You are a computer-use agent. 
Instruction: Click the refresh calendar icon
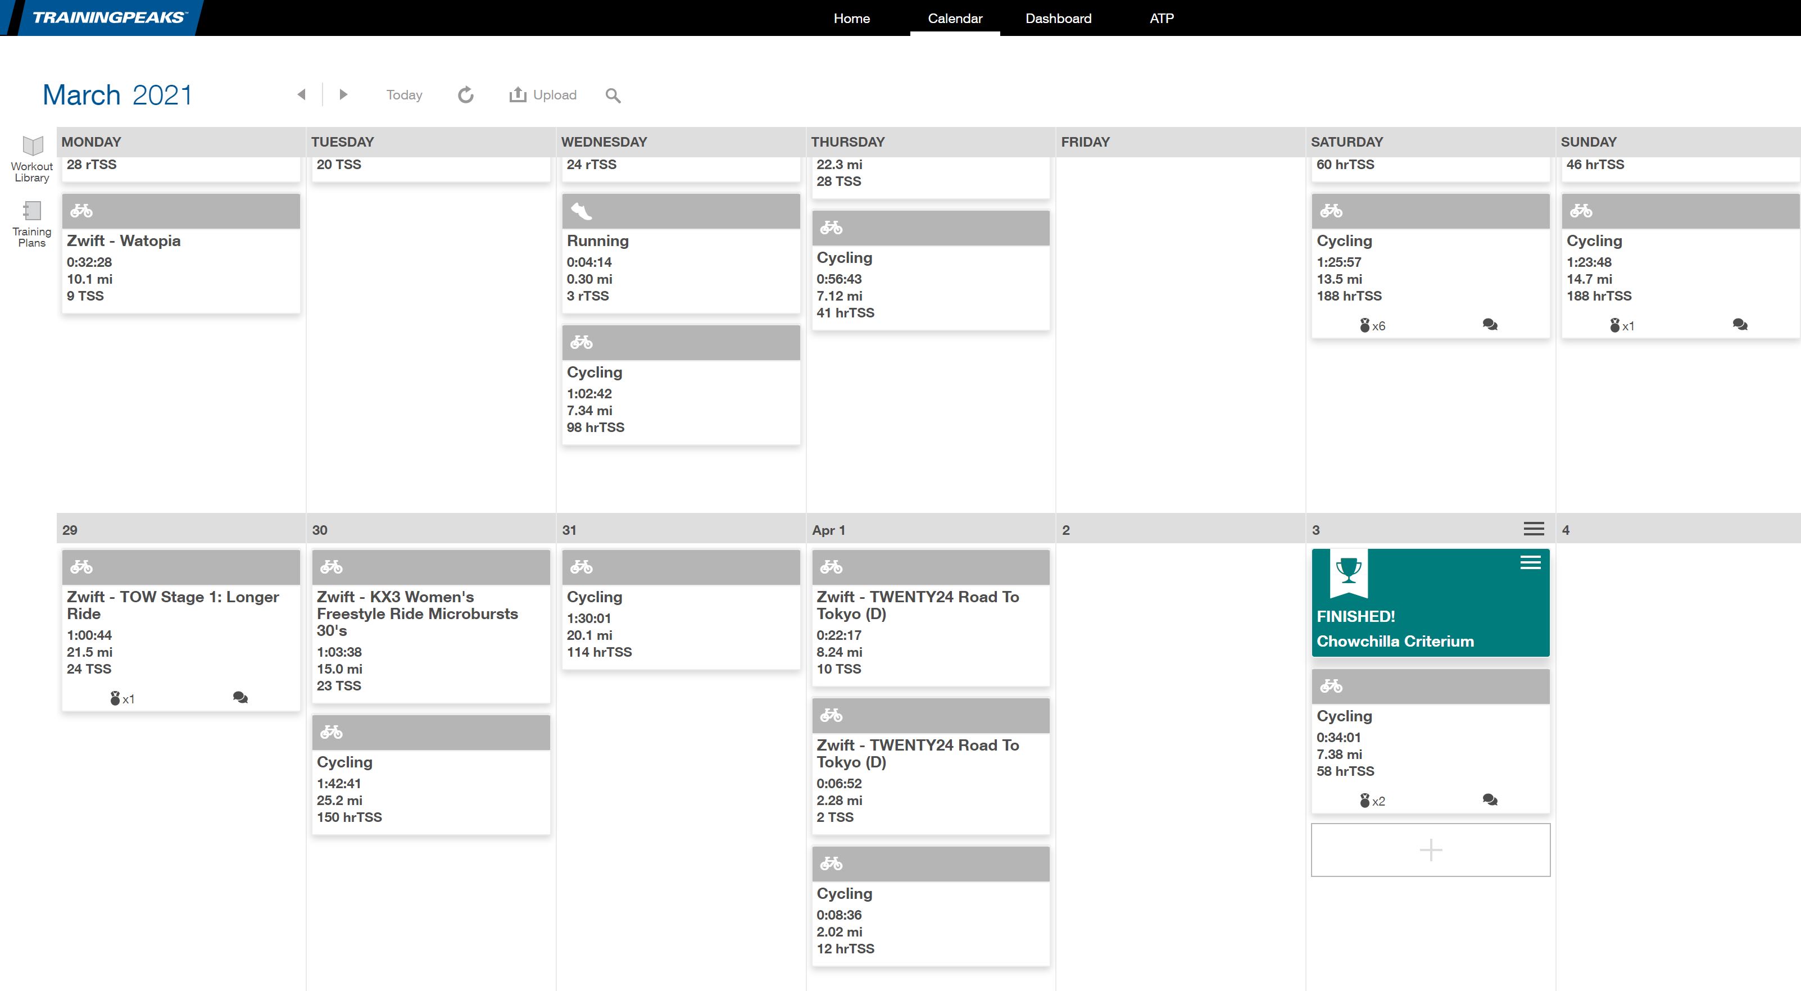[466, 94]
